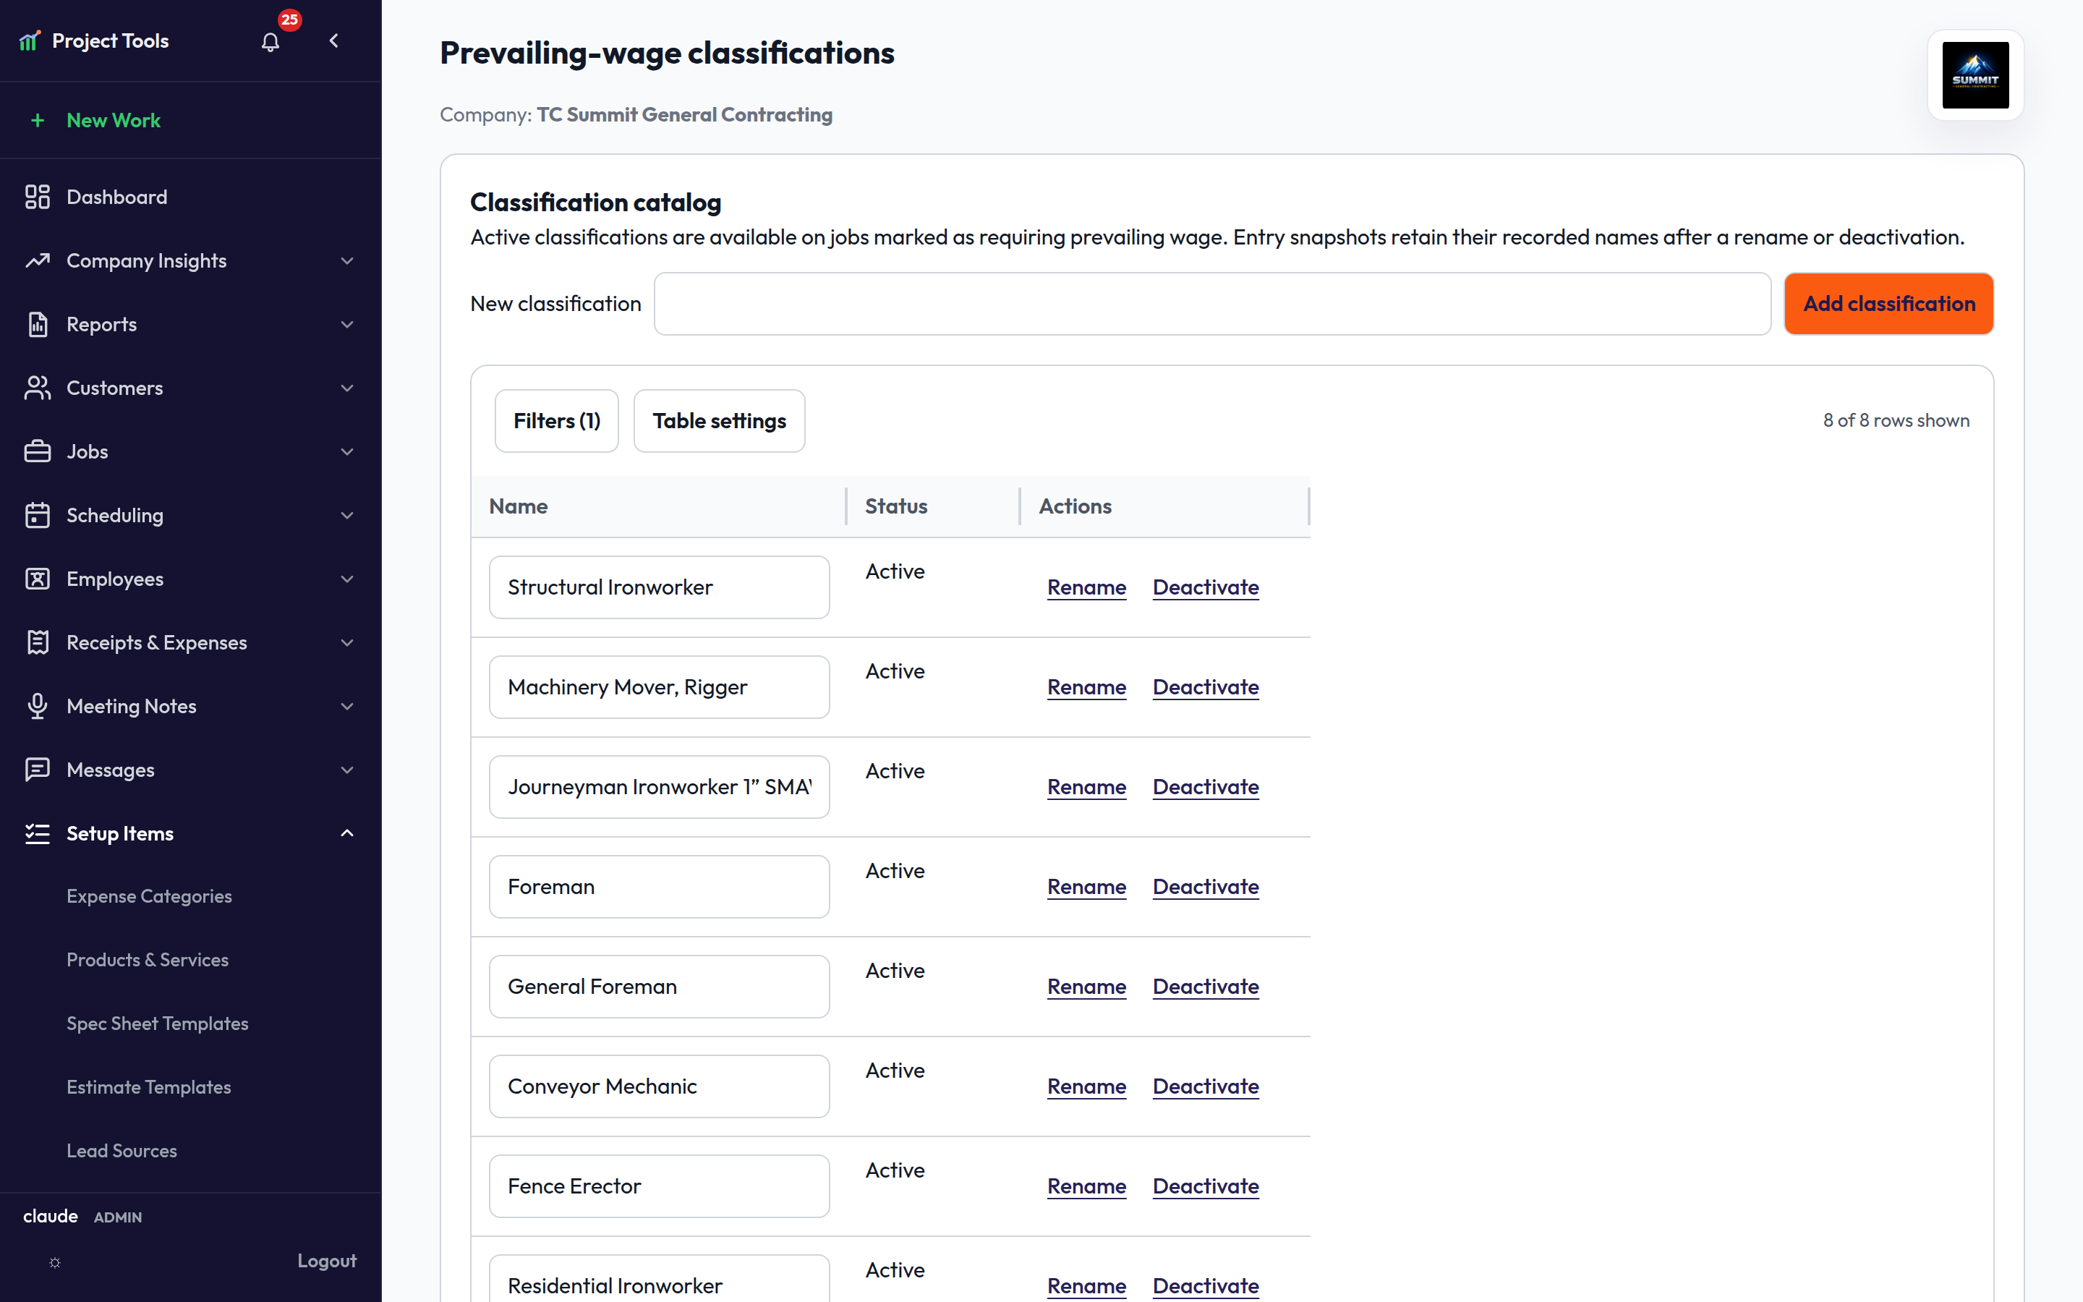This screenshot has width=2083, height=1302.
Task: Click into the New classification text field
Action: click(x=1212, y=304)
